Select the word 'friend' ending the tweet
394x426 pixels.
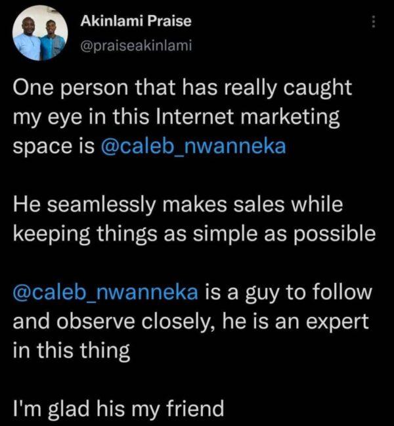point(195,408)
